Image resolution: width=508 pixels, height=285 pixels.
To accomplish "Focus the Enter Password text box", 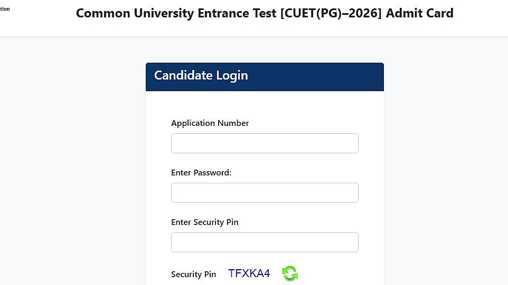I will [265, 193].
